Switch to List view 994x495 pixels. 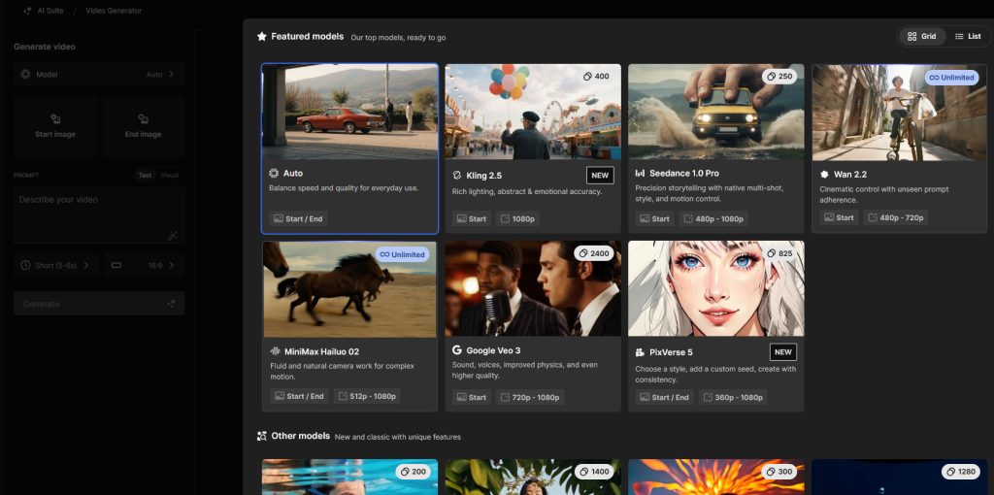pyautogui.click(x=968, y=37)
